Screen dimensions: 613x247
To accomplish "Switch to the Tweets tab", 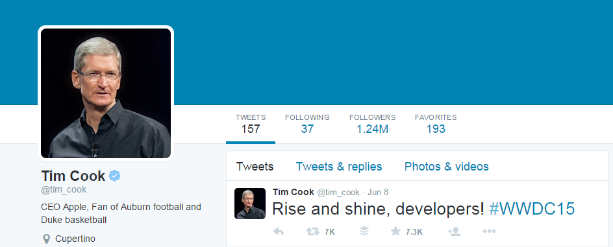I will [255, 167].
